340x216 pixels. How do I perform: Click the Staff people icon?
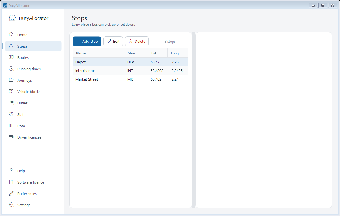coord(11,114)
